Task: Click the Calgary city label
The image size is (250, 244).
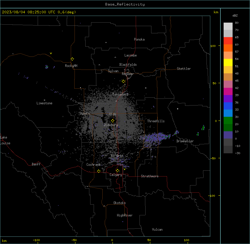Action: pyautogui.click(x=116, y=175)
